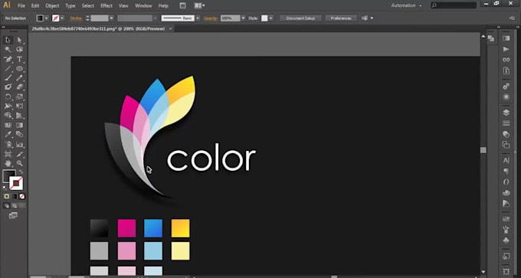Choose the Eraser tool
521x278 pixels.
tap(20, 87)
